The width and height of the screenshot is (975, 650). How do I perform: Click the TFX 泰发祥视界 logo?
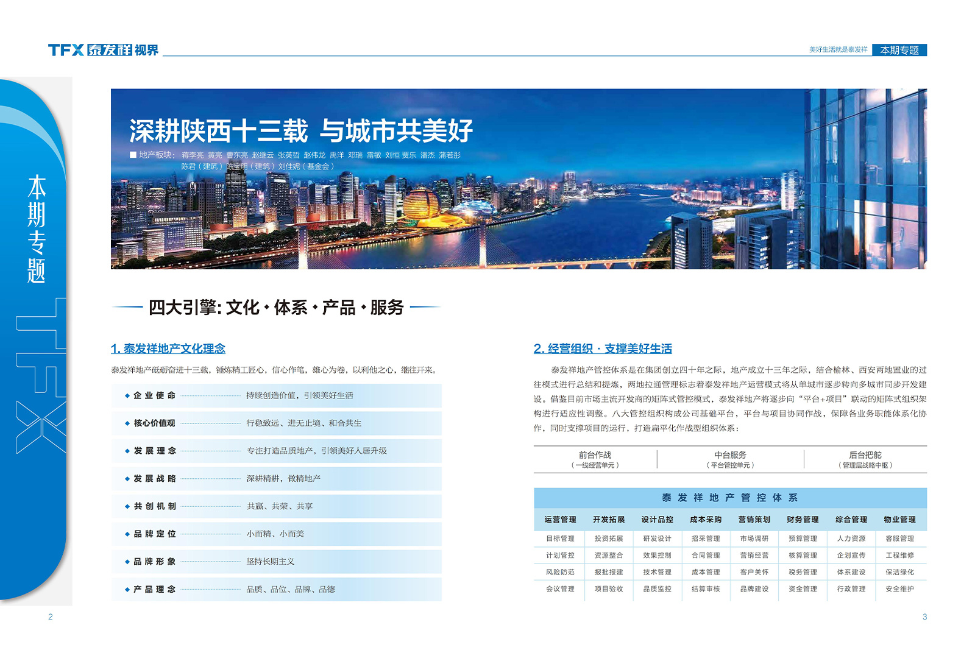pyautogui.click(x=103, y=50)
